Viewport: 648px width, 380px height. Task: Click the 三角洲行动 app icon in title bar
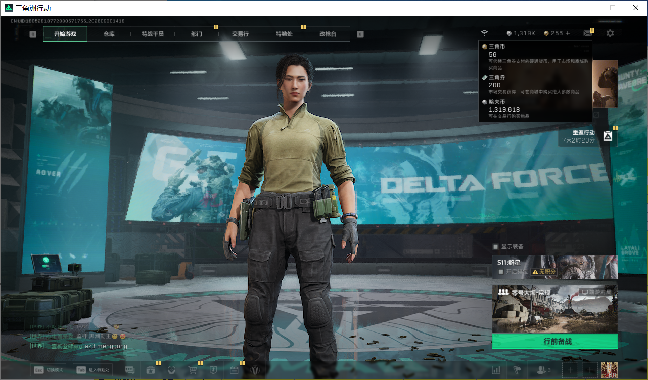click(x=8, y=8)
